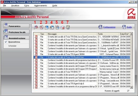Sort by the Fonte column header

pos(108,34)
